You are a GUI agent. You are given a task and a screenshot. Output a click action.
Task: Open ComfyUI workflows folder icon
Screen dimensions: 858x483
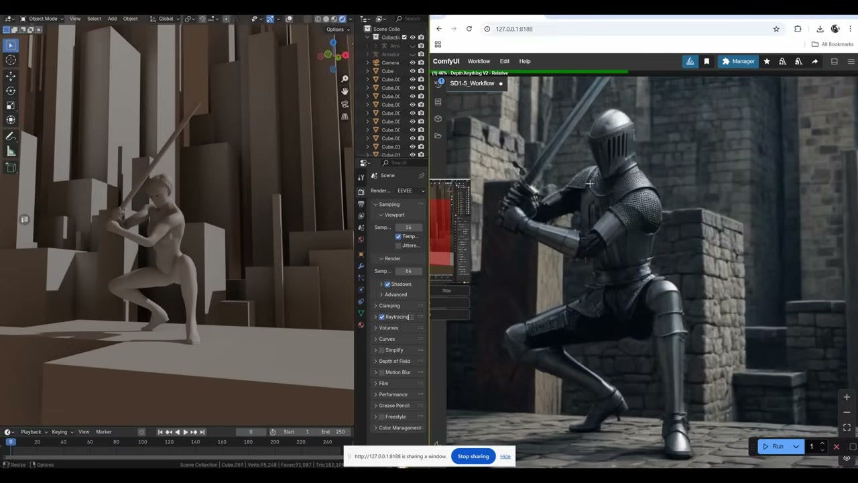pos(438,136)
